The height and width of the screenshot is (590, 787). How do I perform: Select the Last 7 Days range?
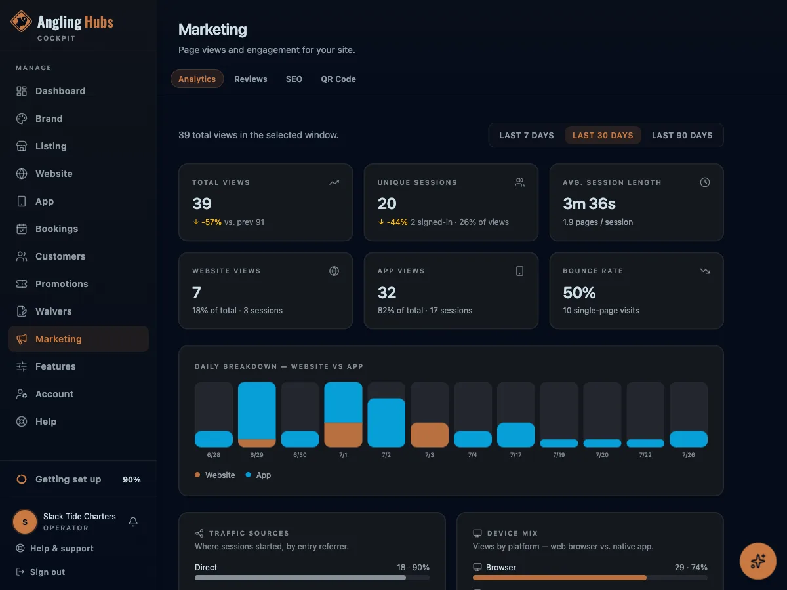pyautogui.click(x=527, y=135)
